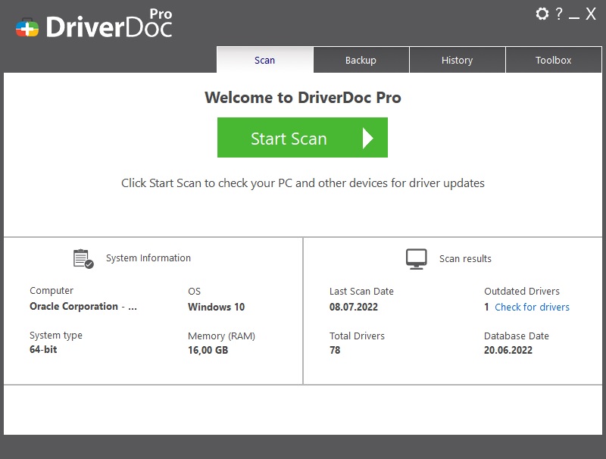Screen dimensions: 606x459
Task: Click the 'DriverDoc Pro' logo text
Action: (109, 24)
